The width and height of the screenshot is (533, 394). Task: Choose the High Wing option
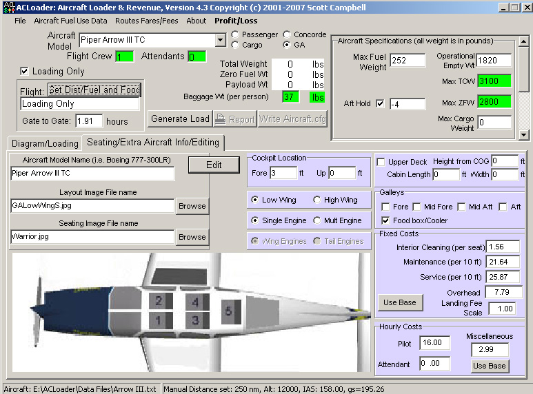[x=317, y=200]
